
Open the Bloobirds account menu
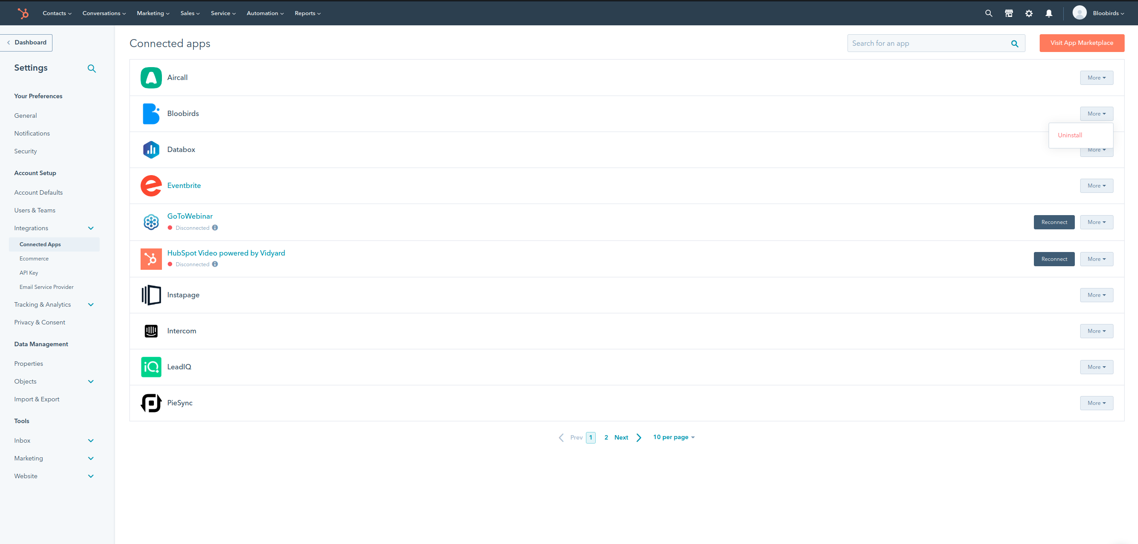[x=1108, y=13]
